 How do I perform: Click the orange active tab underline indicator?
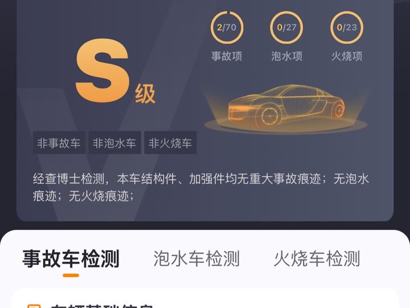71,275
